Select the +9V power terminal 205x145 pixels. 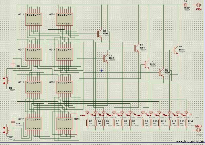point(199,5)
